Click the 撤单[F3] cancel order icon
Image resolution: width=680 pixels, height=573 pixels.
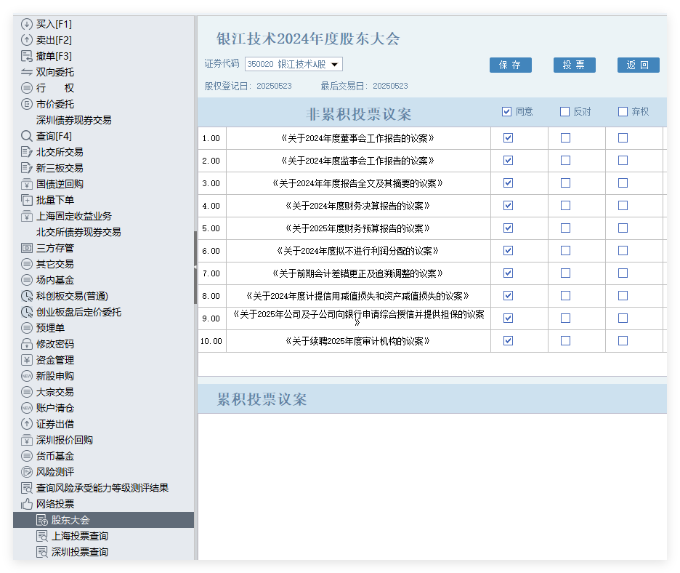(27, 56)
